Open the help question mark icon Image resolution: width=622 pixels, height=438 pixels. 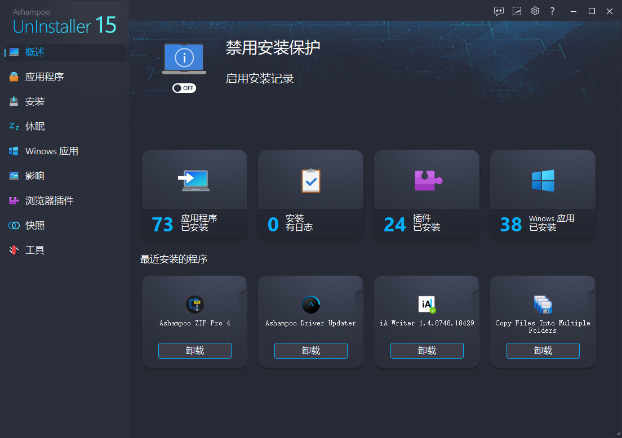click(x=552, y=11)
